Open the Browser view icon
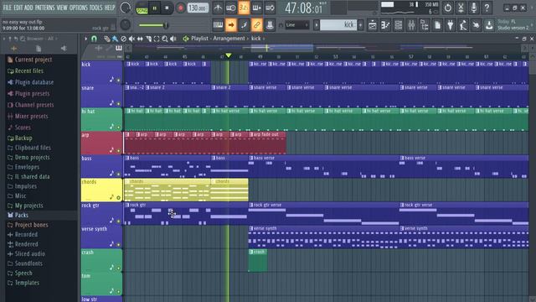 click(425, 25)
